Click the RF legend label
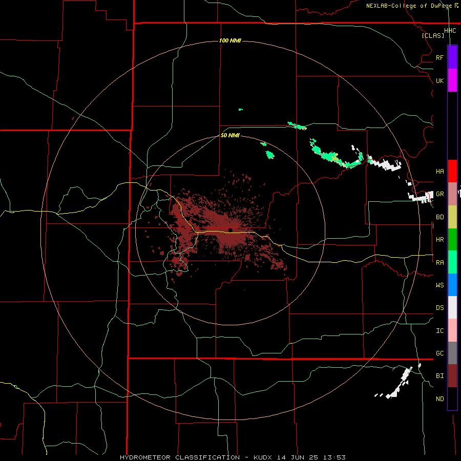Screen dimensions: 461x461 point(439,57)
